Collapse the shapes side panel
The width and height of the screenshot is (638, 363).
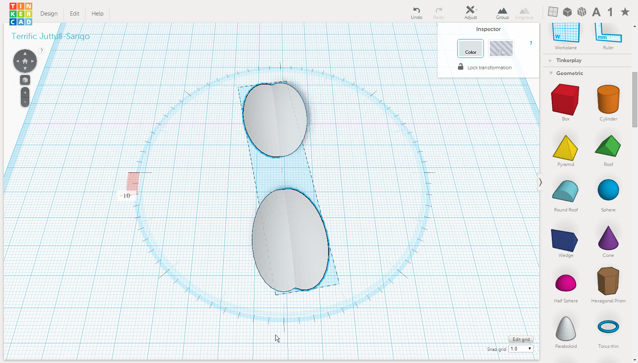pyautogui.click(x=540, y=182)
